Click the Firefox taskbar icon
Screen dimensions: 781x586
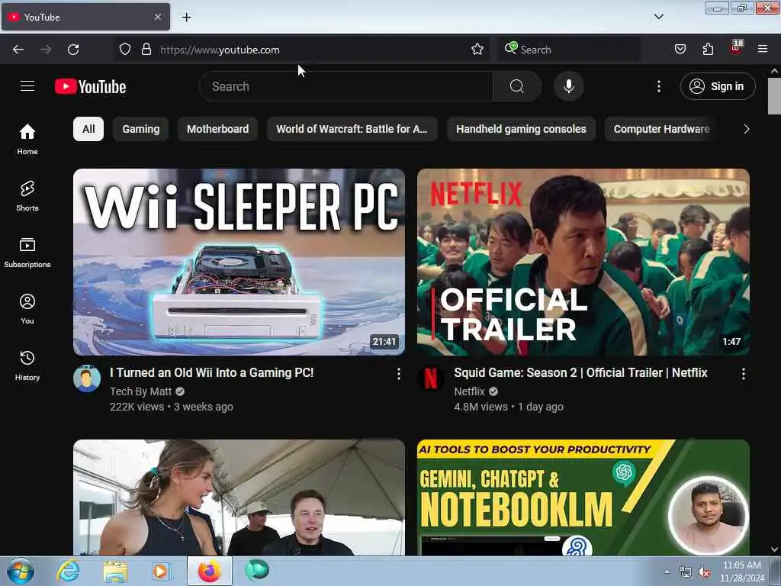tap(209, 571)
